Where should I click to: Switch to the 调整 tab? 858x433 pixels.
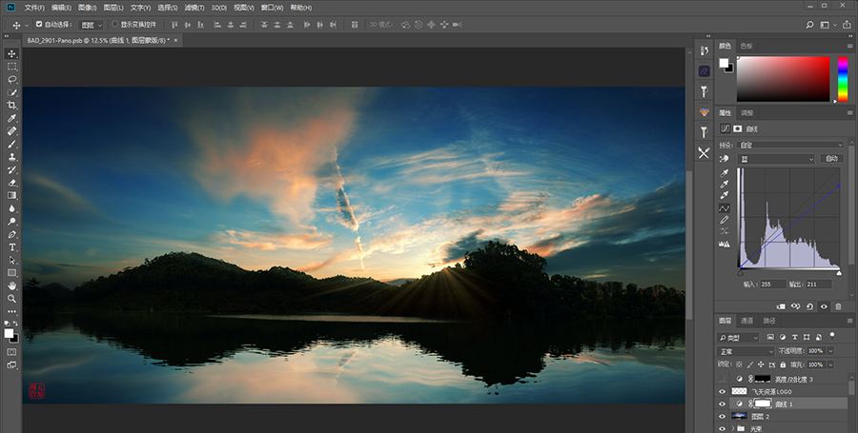pyautogui.click(x=746, y=113)
